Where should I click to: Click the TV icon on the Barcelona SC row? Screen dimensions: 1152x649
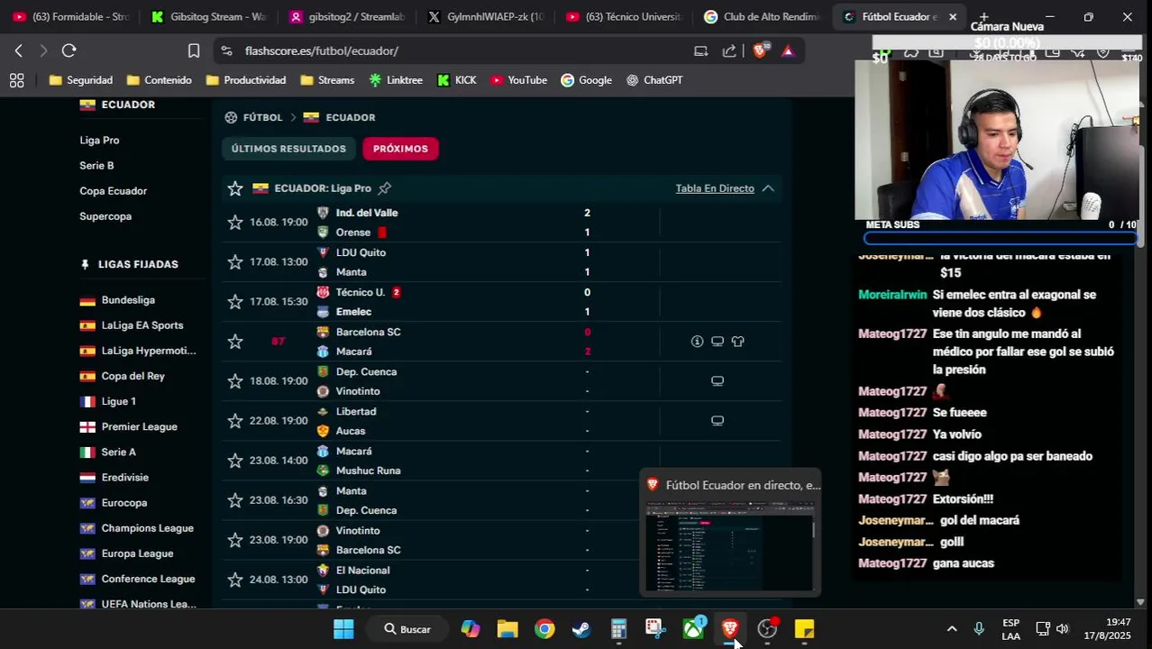pos(718,342)
